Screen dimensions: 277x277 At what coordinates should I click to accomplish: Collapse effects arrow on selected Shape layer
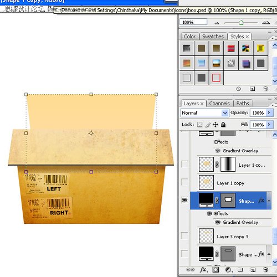(269, 201)
